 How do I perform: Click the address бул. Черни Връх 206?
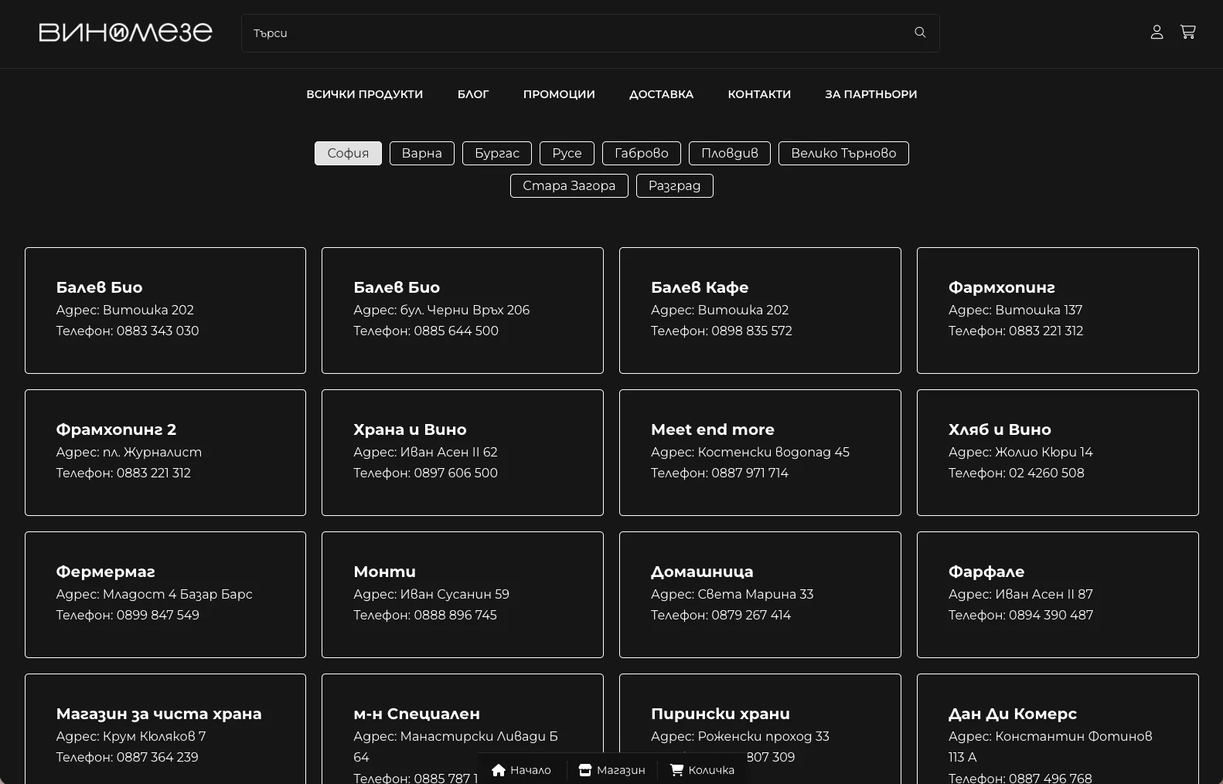point(465,310)
